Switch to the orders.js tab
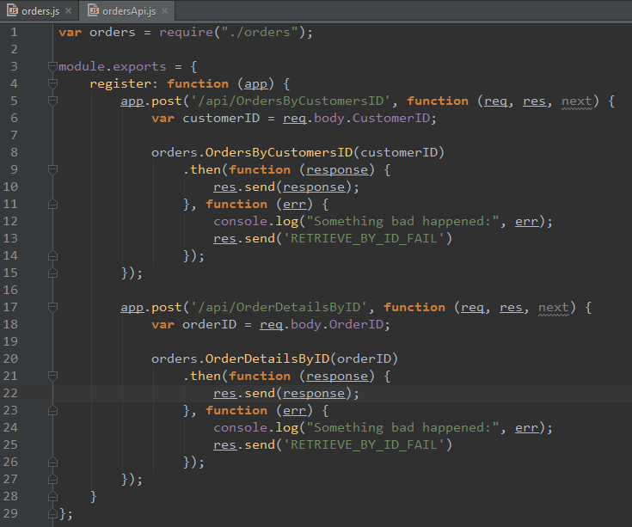Screen dimensions: 632x527 point(40,11)
